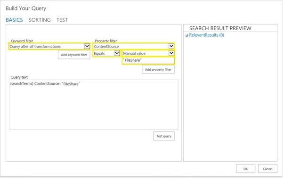Click the Build Your Query title
Viewport: 284px width, 179px height.
pyautogui.click(x=26, y=8)
